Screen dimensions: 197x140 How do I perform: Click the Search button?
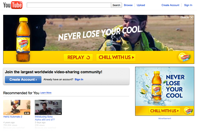[116, 5]
